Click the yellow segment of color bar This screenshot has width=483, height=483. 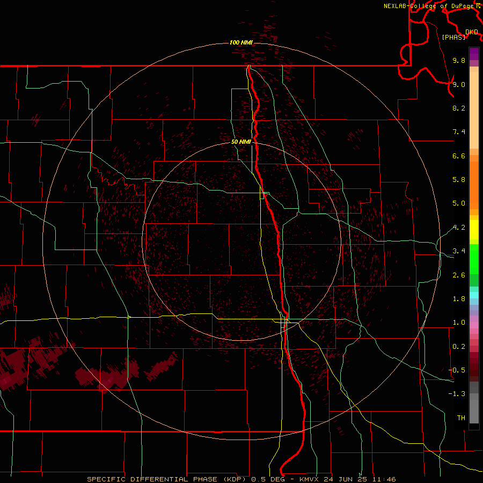pyautogui.click(x=474, y=230)
